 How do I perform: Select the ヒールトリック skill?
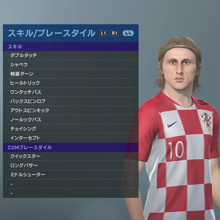point(71,83)
